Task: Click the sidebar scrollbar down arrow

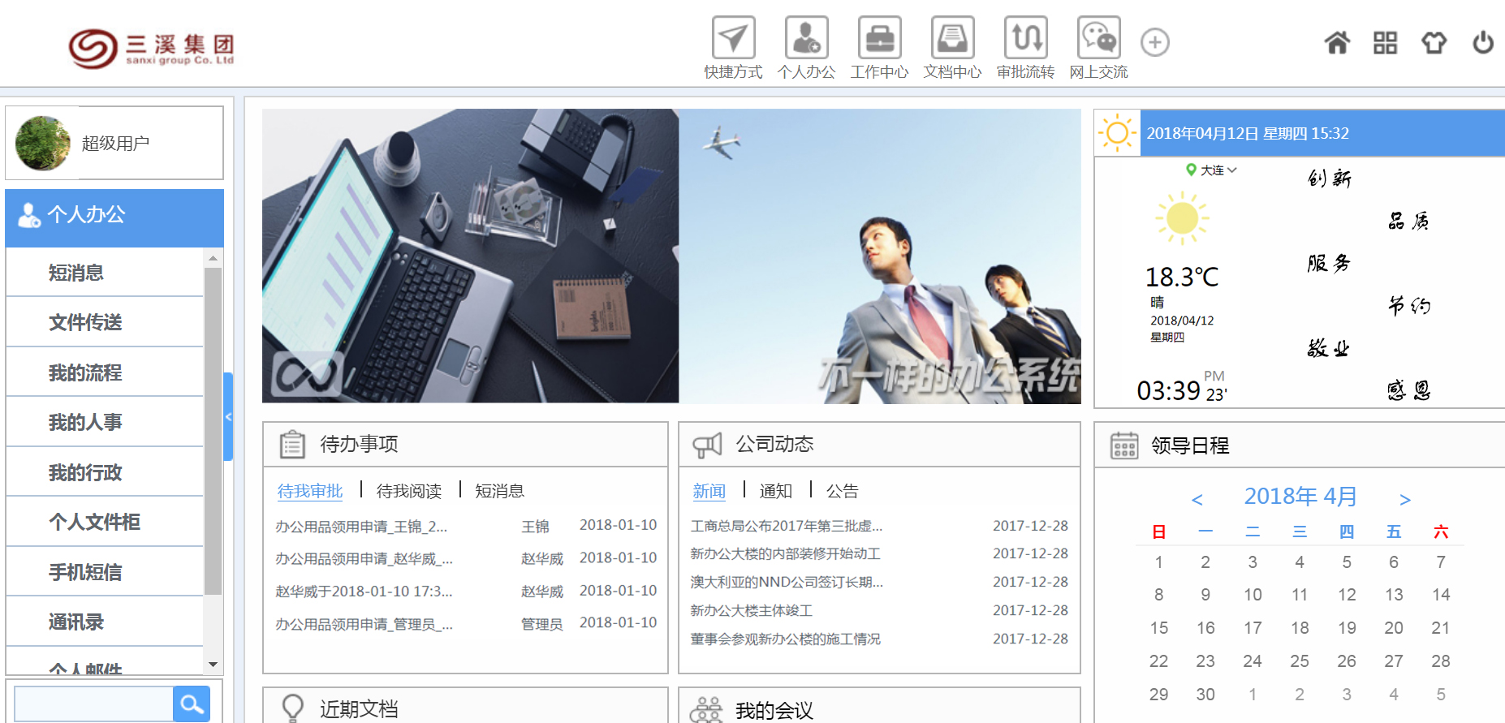Action: pos(213,665)
